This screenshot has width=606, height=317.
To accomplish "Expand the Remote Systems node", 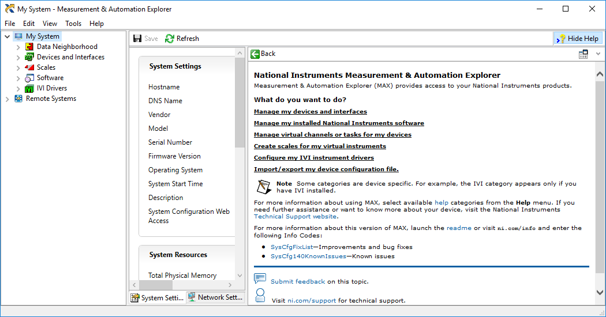I will click(x=8, y=99).
